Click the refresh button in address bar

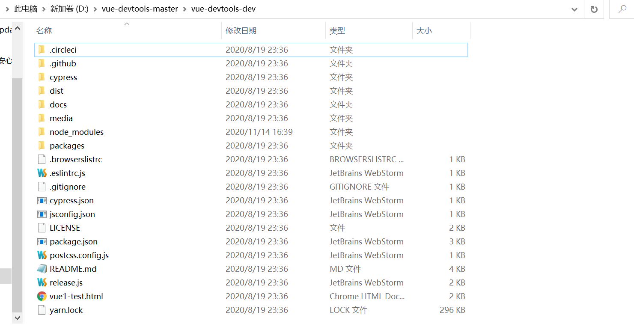tap(594, 9)
